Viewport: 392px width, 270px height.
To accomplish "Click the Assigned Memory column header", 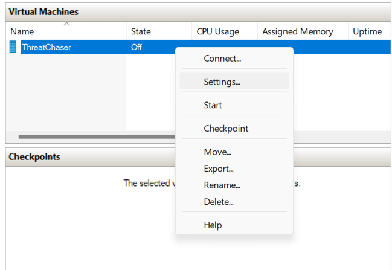I will 297,31.
